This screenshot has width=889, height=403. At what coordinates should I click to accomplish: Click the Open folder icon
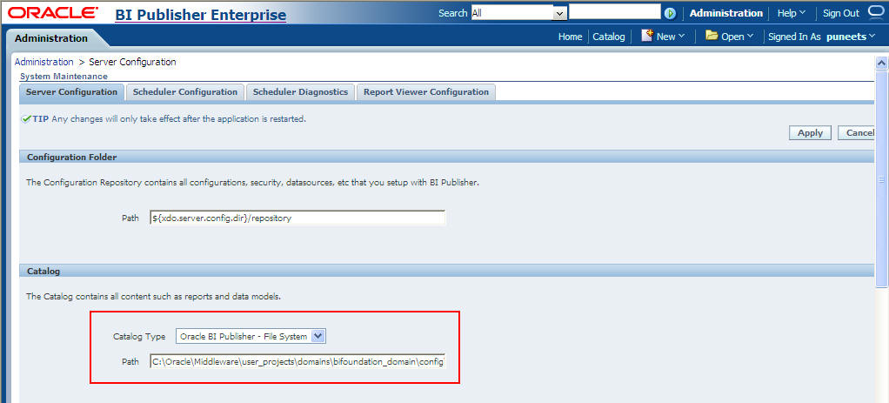click(x=712, y=35)
